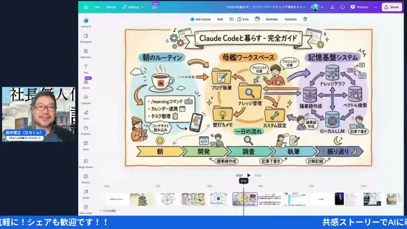The width and height of the screenshot is (407, 229).
Task: Open the Templates panel in sidebar
Action: tap(86, 36)
